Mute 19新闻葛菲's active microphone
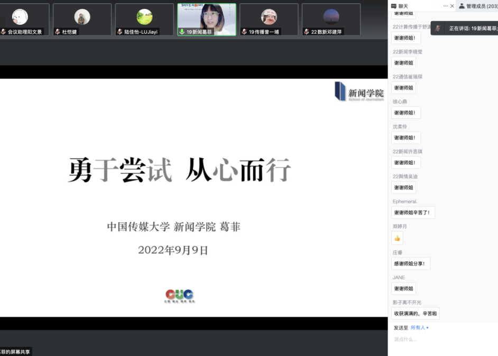 (x=181, y=30)
